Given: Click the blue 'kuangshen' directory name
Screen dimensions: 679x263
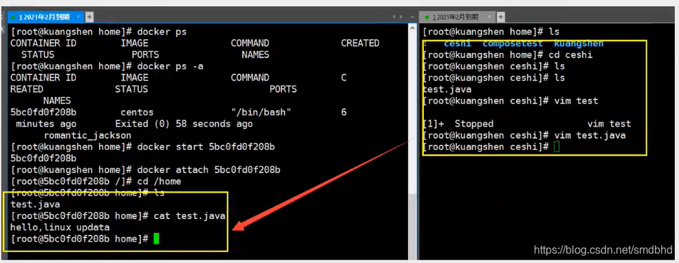Looking at the screenshot, I should click(579, 44).
